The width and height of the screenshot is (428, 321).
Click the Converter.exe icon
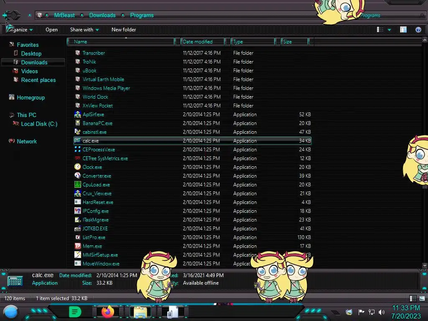click(x=77, y=176)
